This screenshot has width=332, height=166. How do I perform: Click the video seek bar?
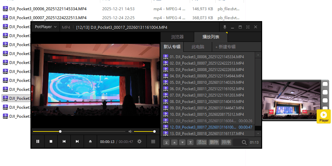click(79, 131)
